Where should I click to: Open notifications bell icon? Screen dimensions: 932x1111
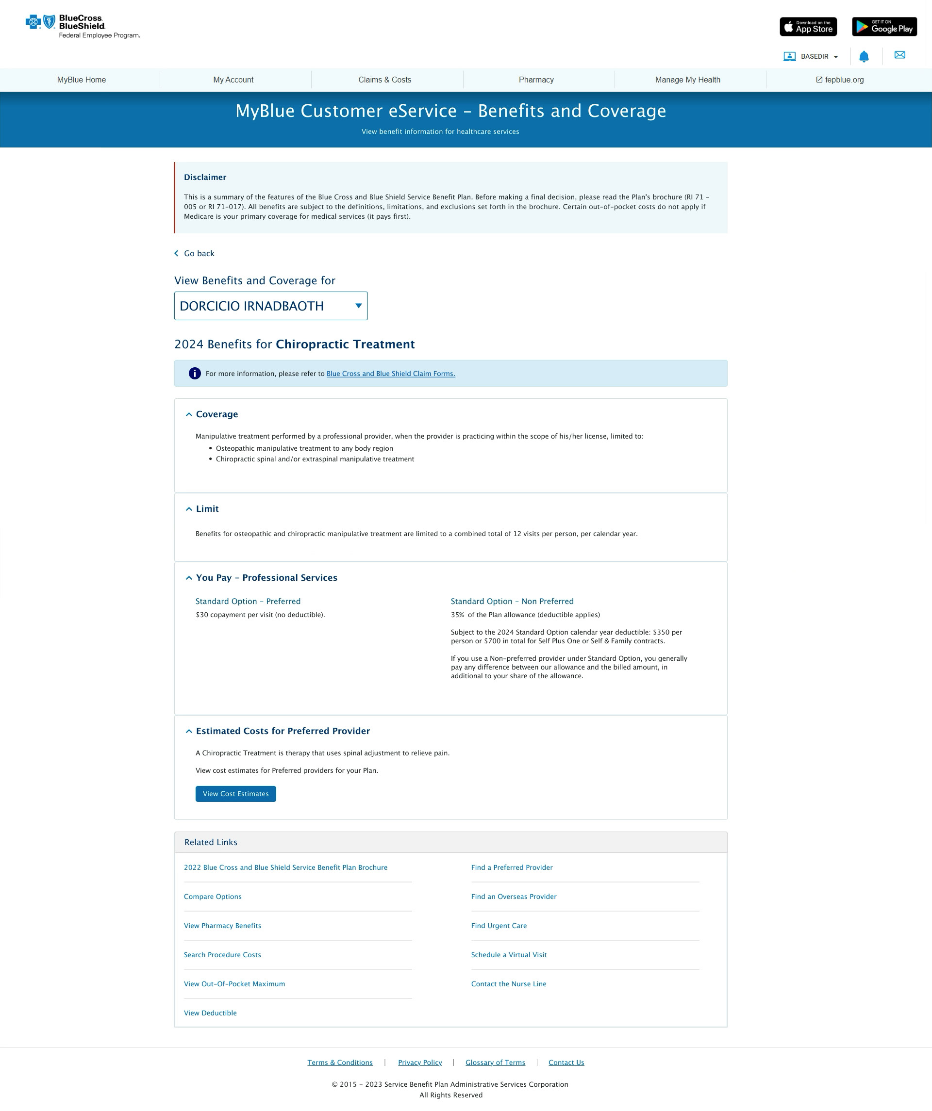[863, 57]
